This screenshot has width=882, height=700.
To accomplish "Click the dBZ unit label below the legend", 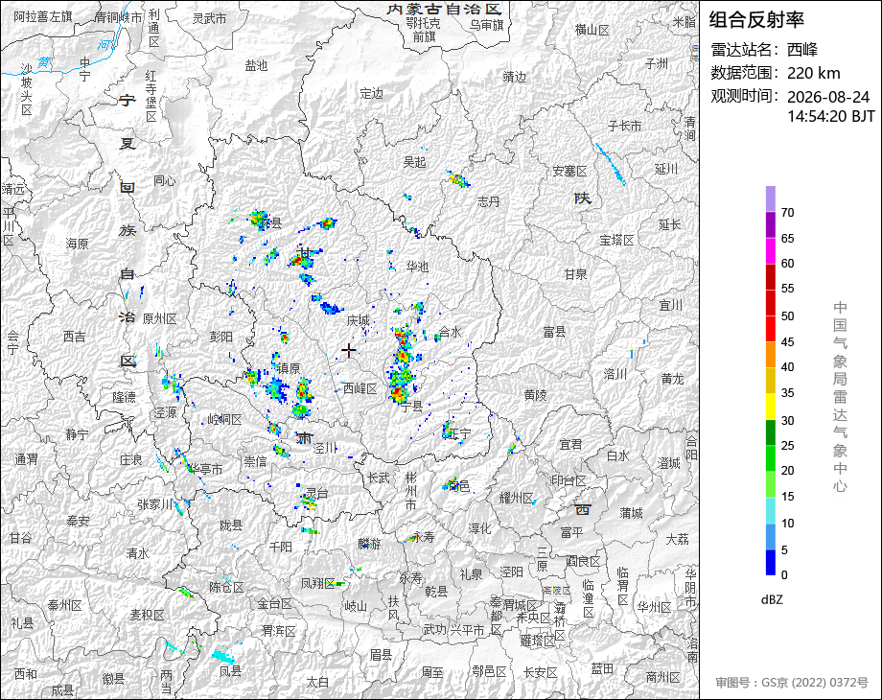I will point(772,599).
